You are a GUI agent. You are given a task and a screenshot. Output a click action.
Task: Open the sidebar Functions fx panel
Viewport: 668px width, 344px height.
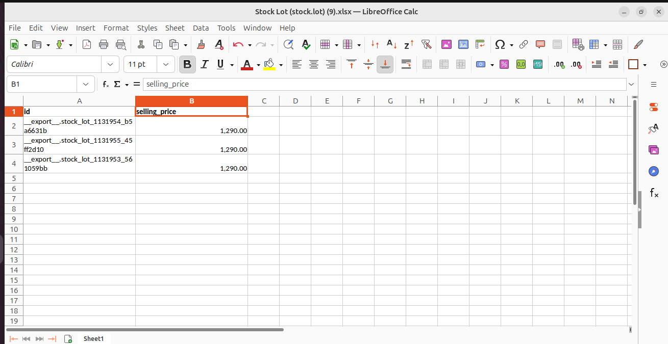click(654, 193)
